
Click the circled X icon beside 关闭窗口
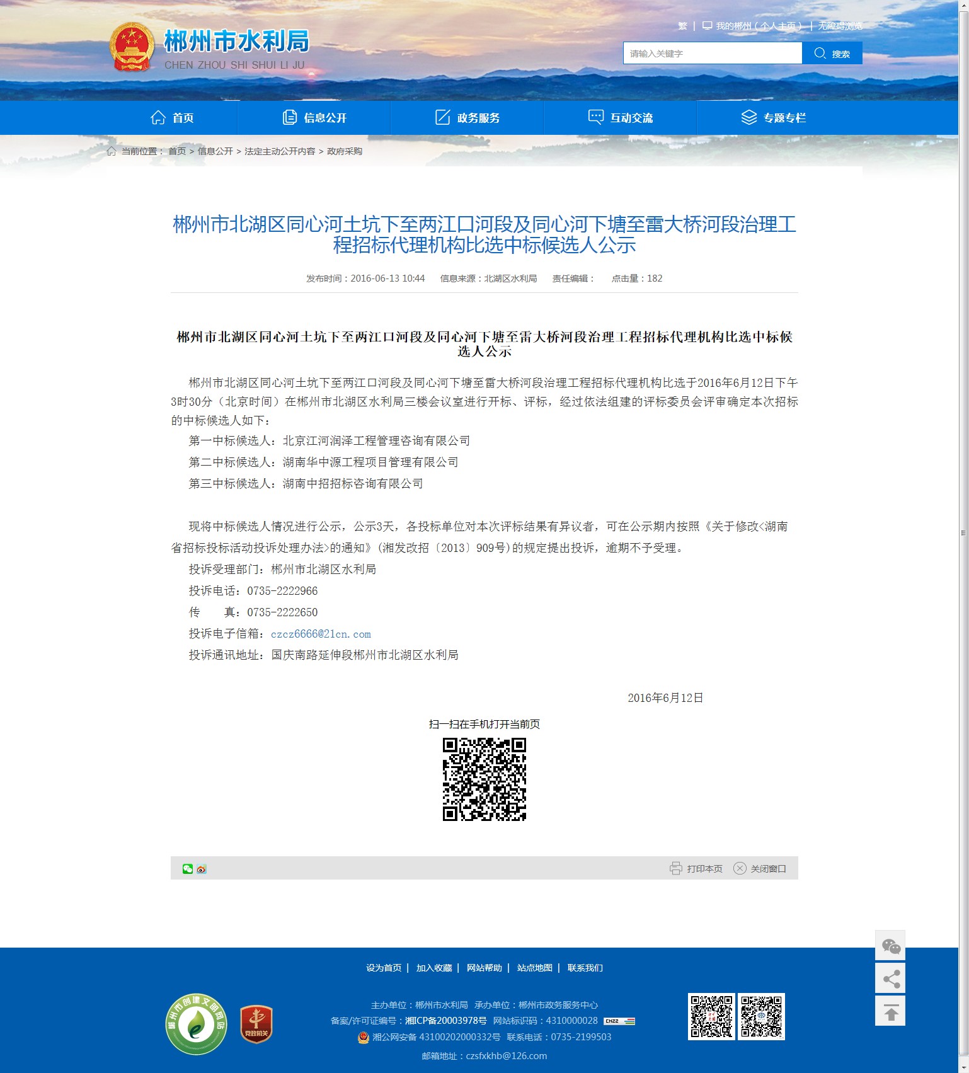[740, 868]
